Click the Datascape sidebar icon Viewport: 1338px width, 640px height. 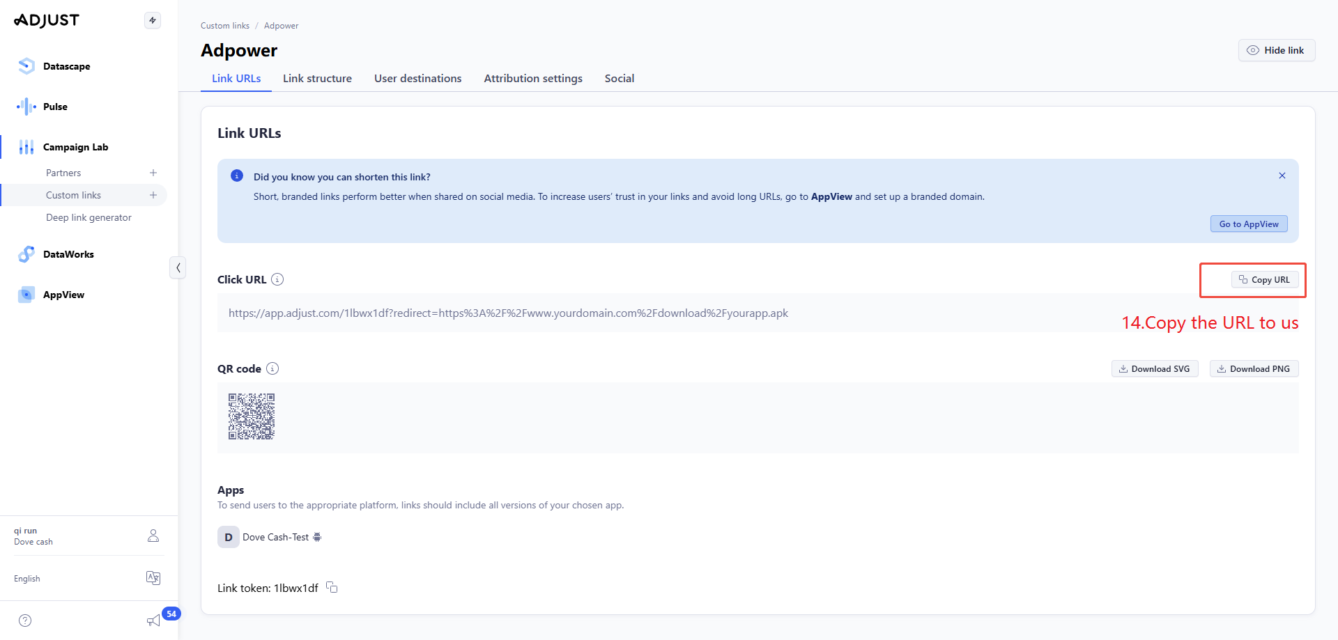(26, 66)
